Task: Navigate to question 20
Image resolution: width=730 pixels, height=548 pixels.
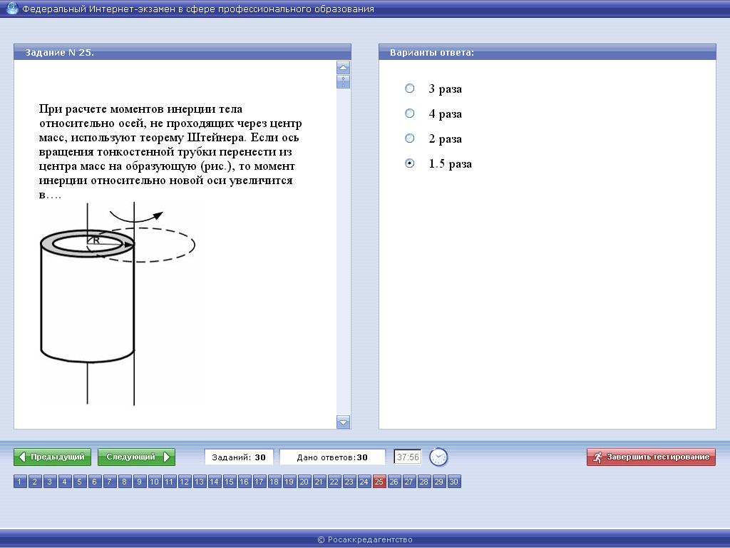Action: point(304,482)
